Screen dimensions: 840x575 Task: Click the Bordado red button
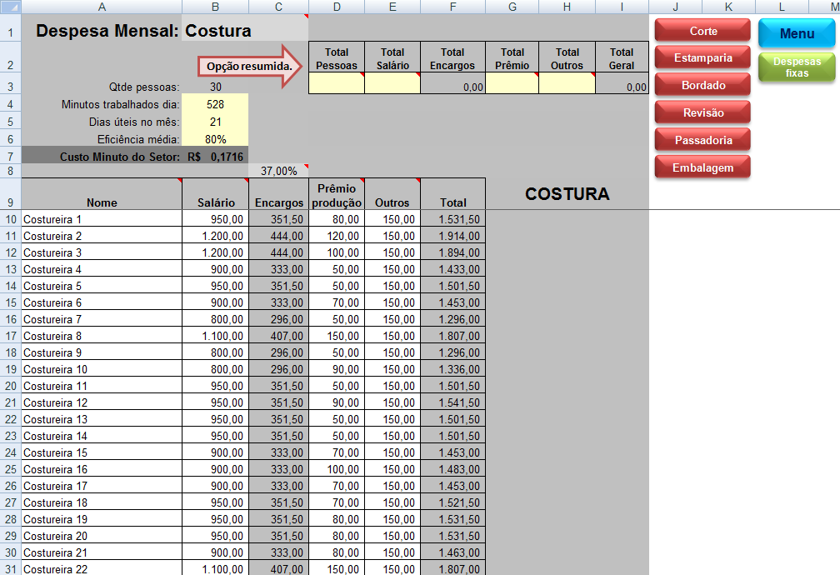tap(702, 86)
